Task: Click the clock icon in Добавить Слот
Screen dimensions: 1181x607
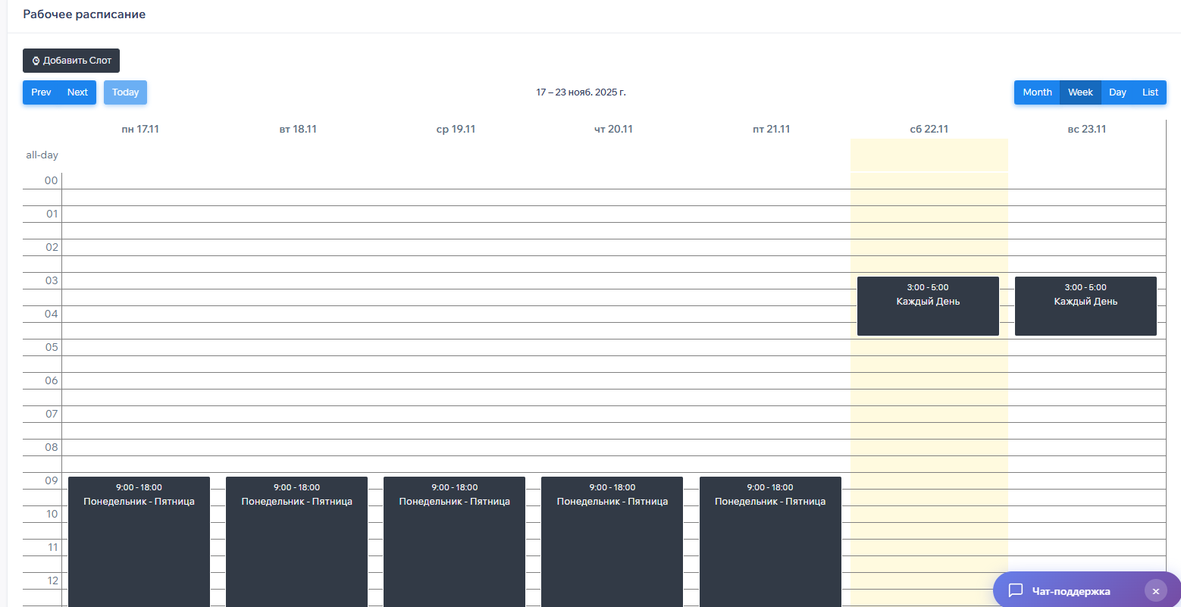Action: (x=36, y=61)
